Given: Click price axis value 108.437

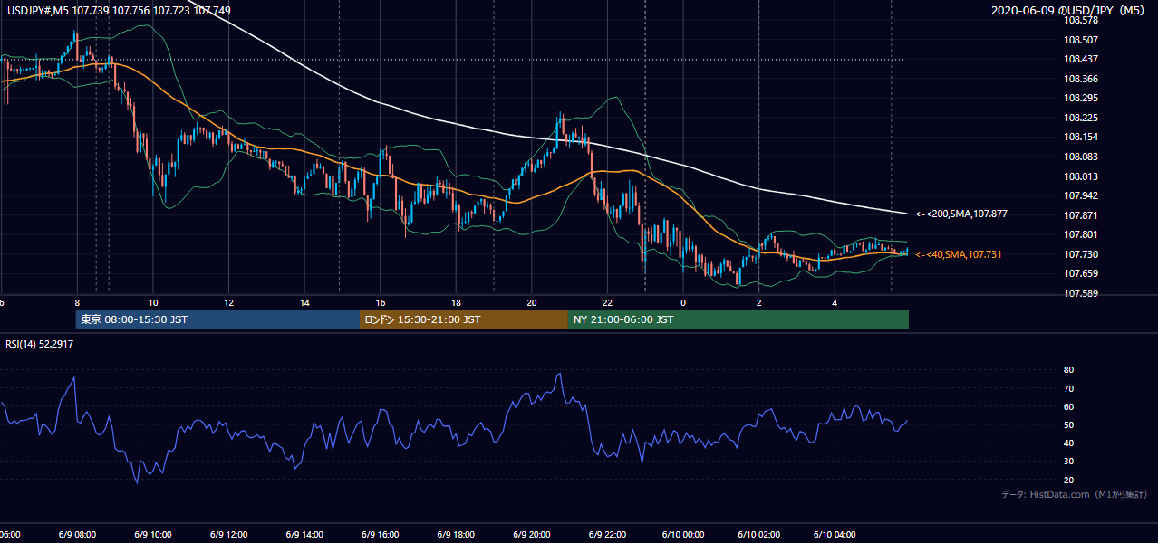Looking at the screenshot, I should (x=1080, y=59).
